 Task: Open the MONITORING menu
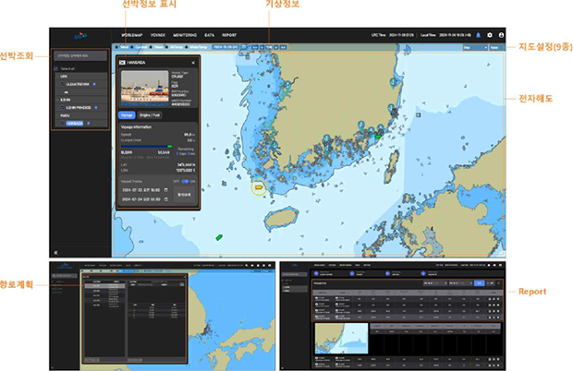click(x=185, y=35)
